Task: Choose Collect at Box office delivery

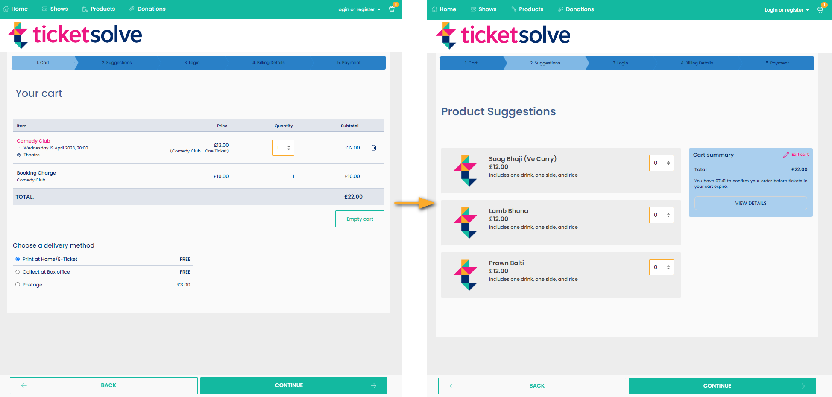Action: tap(18, 272)
